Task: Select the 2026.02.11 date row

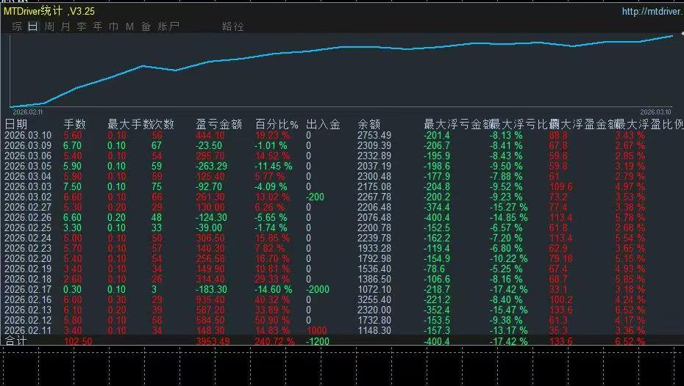Action: (x=28, y=330)
